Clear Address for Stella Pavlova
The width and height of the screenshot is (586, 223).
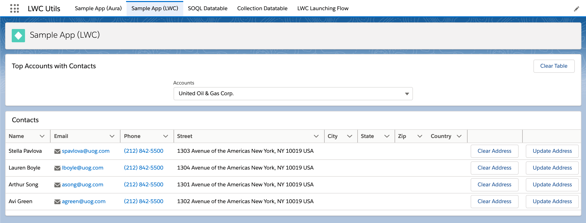click(494, 151)
